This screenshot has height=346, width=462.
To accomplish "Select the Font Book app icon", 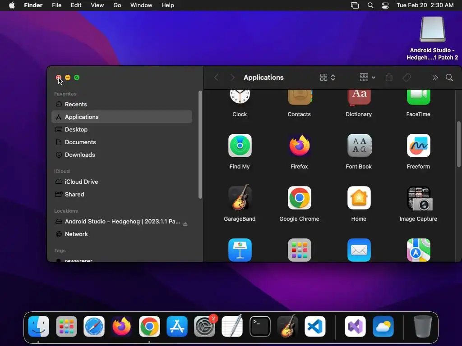I will (359, 146).
